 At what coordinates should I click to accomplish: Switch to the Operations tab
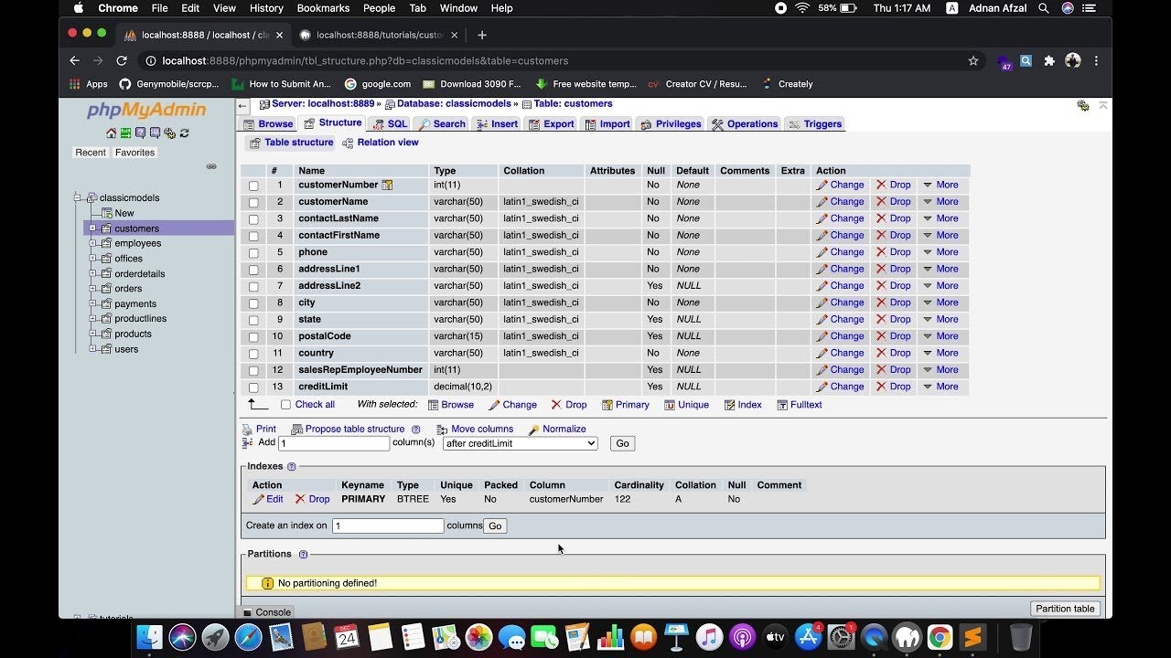pyautogui.click(x=745, y=124)
